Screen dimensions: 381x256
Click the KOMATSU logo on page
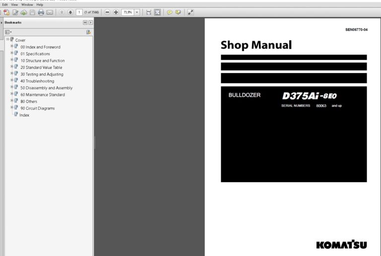[x=341, y=245]
